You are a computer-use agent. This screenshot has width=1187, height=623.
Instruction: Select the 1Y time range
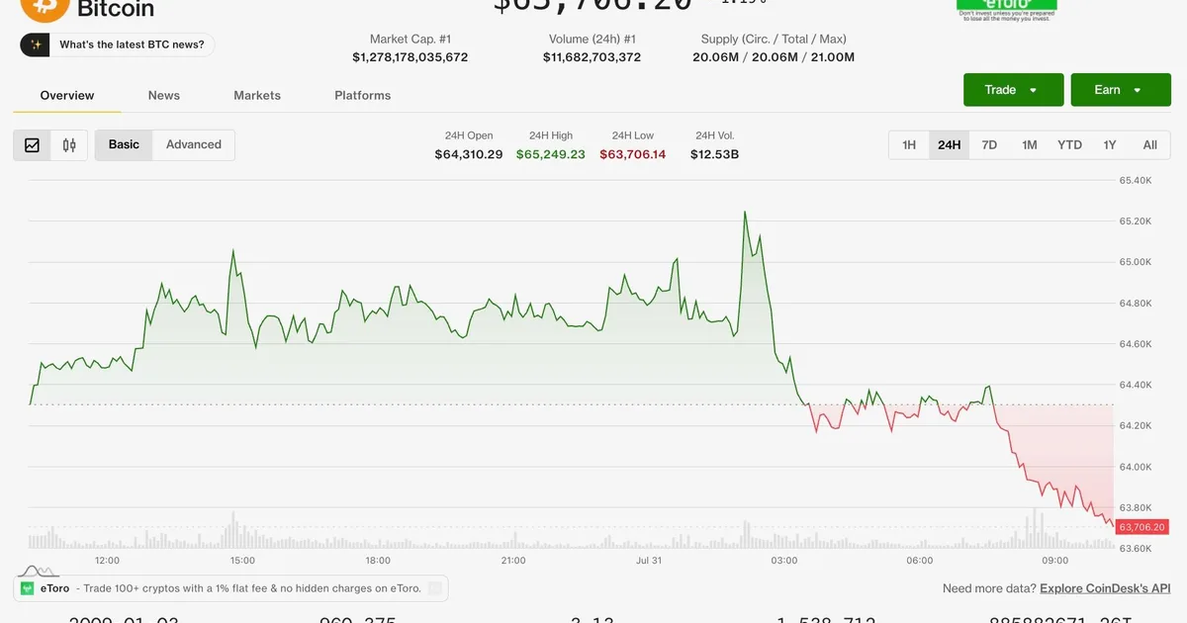(1110, 145)
